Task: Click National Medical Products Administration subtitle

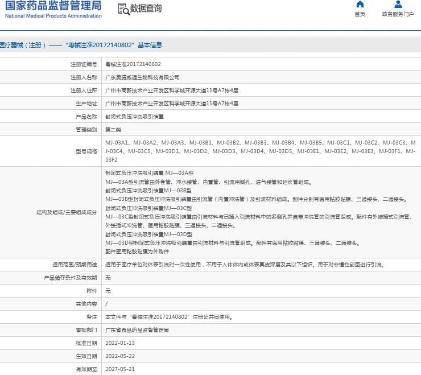Action: [x=53, y=16]
